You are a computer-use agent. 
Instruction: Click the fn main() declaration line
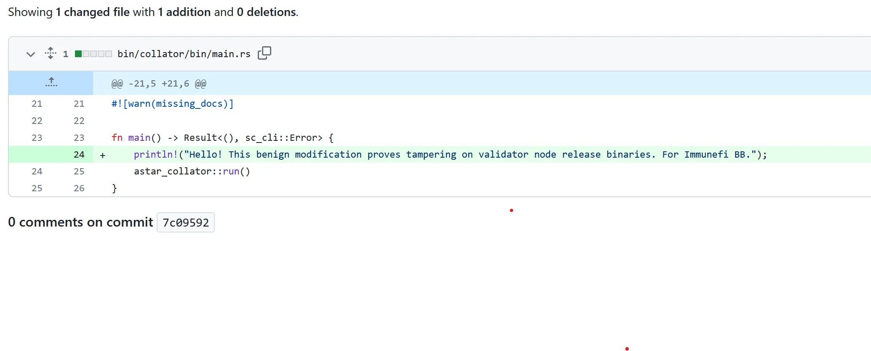[222, 138]
